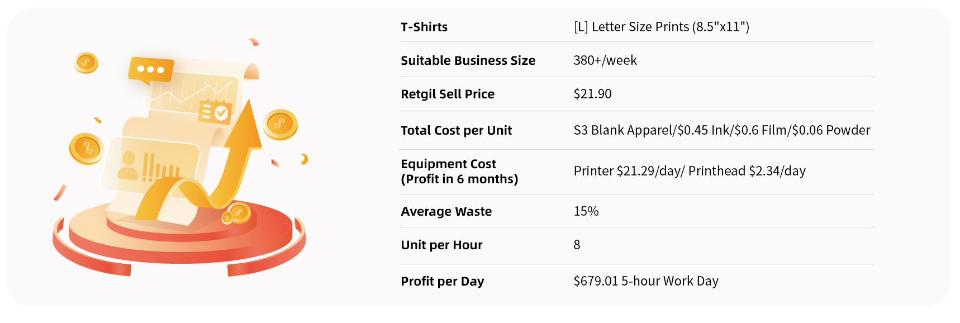
Task: Click the small coins on the red platform
Action: tap(236, 213)
